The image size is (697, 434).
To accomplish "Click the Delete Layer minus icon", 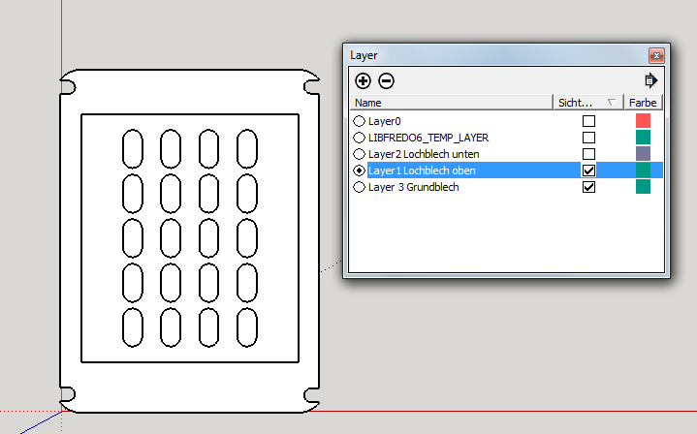I will [x=386, y=81].
